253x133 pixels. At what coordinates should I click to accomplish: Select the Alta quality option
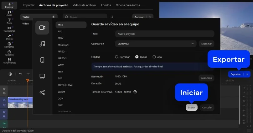[154, 57]
